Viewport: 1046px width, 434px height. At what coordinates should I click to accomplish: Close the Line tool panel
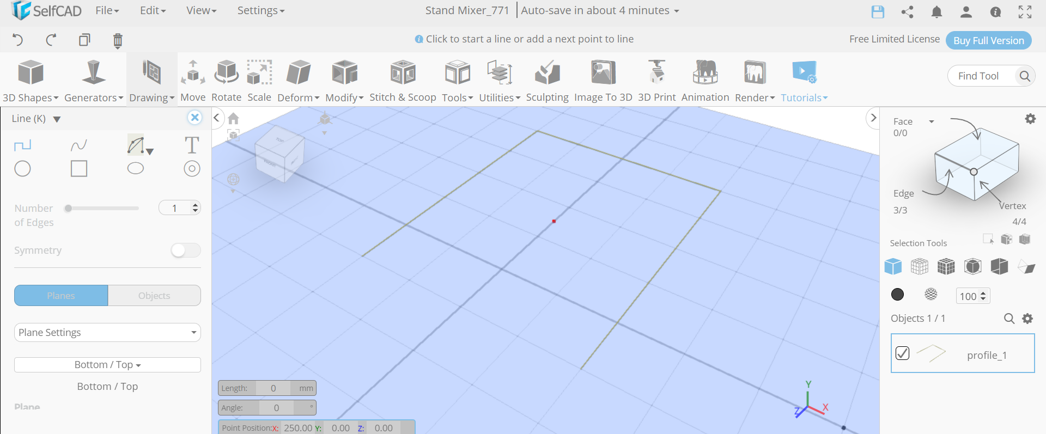tap(194, 118)
